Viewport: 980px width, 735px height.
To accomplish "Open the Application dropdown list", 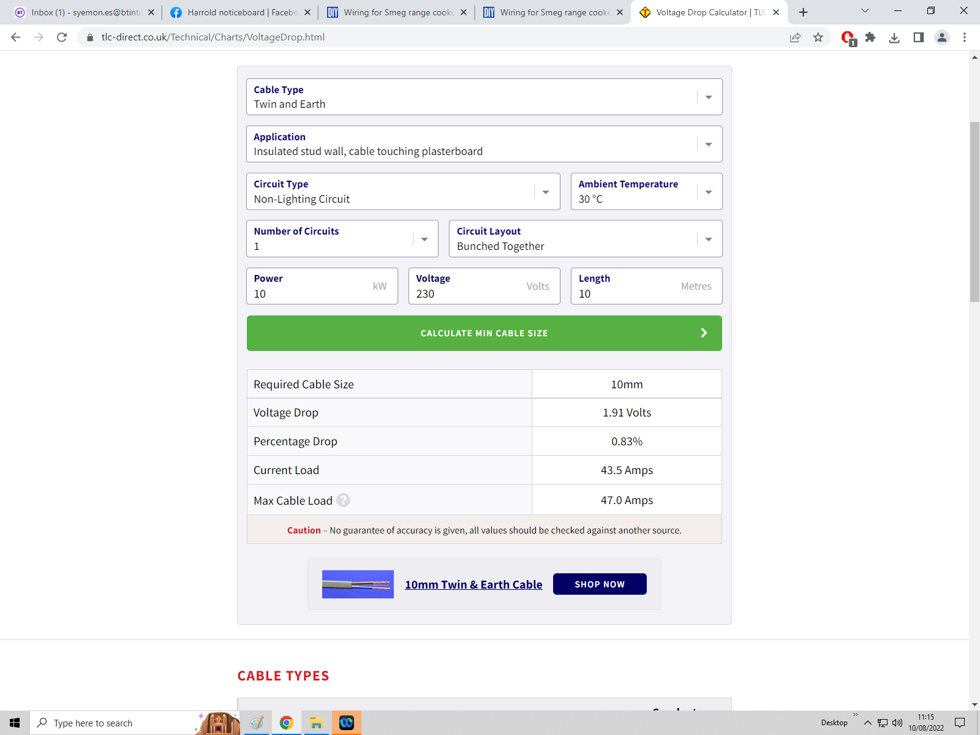I will (708, 145).
